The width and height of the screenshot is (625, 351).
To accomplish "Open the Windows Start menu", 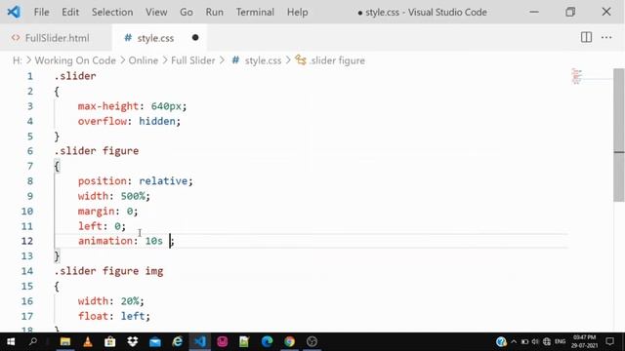I will (x=11, y=341).
